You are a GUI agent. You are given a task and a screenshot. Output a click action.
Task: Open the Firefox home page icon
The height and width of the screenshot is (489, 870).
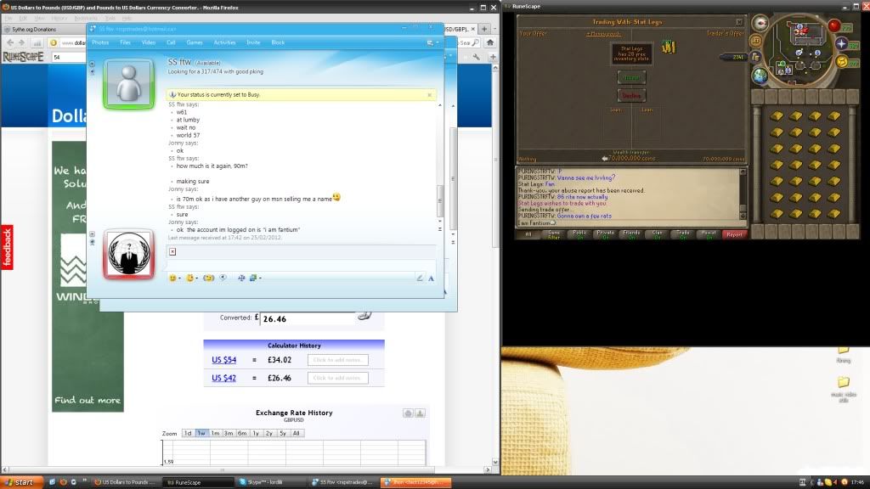click(x=490, y=42)
